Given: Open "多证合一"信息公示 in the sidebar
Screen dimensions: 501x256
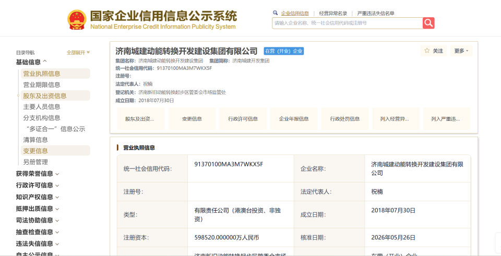Looking at the screenshot, I should click(55, 129).
